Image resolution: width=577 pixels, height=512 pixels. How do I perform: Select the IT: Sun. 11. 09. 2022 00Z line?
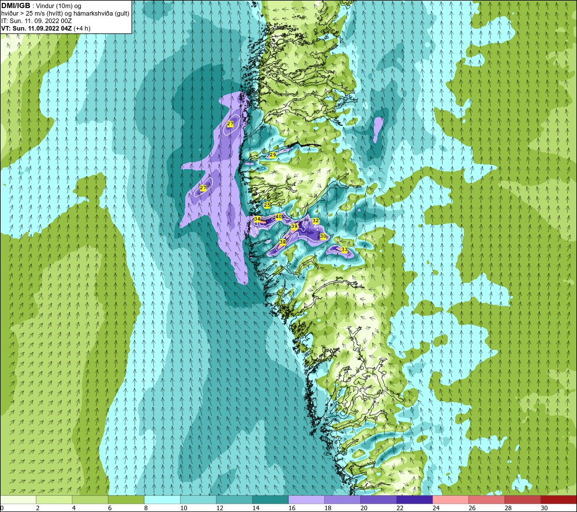tap(36, 21)
